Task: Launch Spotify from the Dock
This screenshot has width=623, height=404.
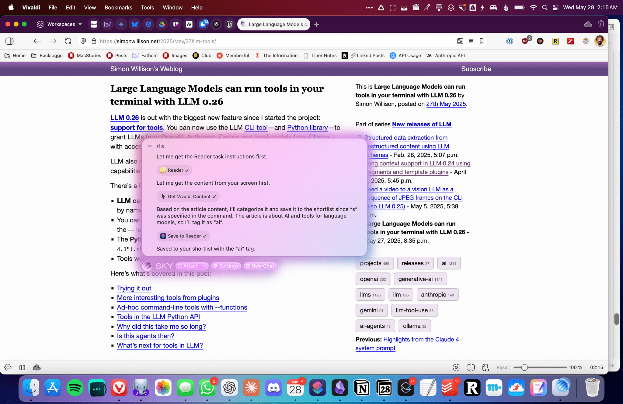Action: tap(75, 388)
